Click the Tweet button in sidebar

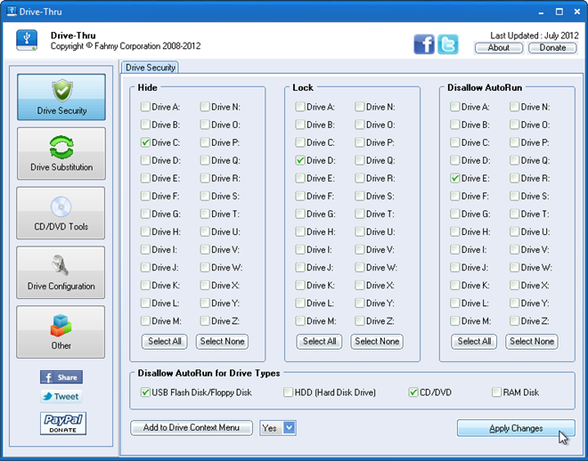click(61, 397)
